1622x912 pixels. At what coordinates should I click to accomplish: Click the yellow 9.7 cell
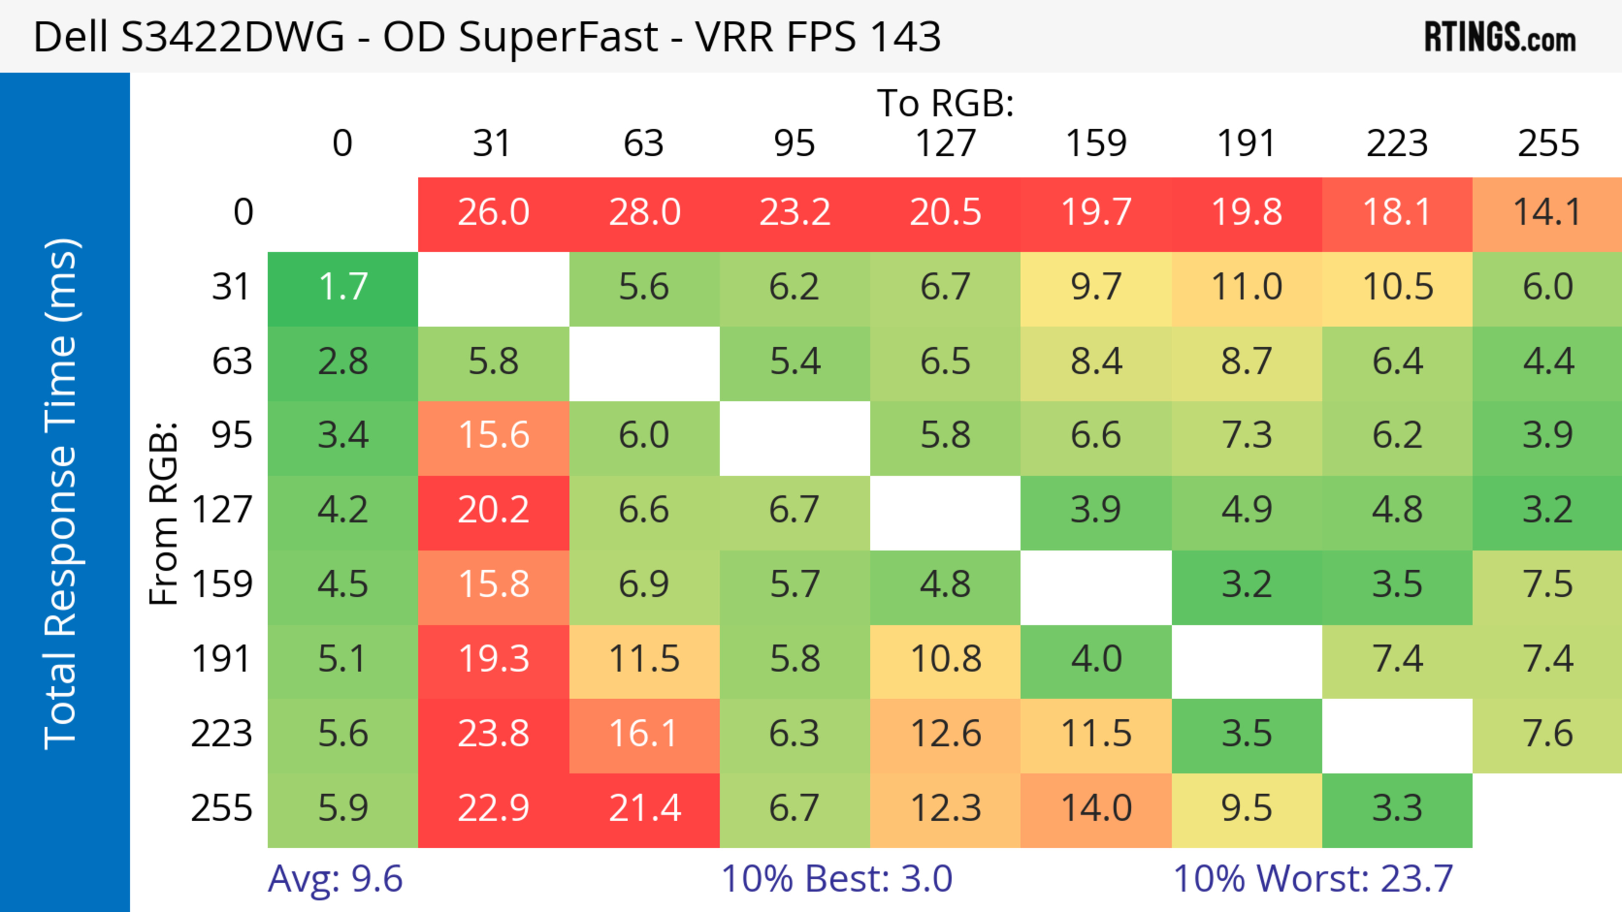point(1096,287)
